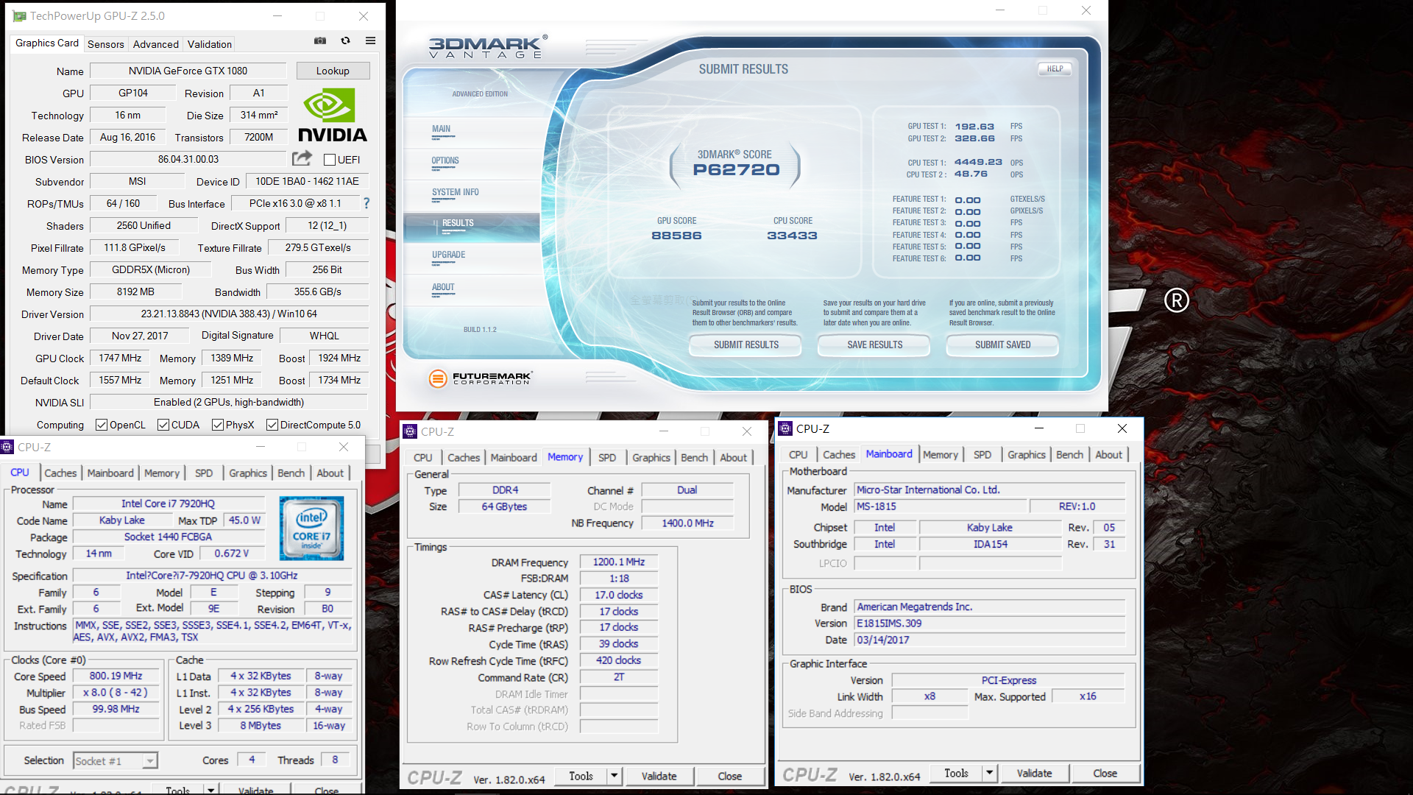
Task: Toggle the DirectCompute 5.0 checkbox
Action: tap(272, 425)
